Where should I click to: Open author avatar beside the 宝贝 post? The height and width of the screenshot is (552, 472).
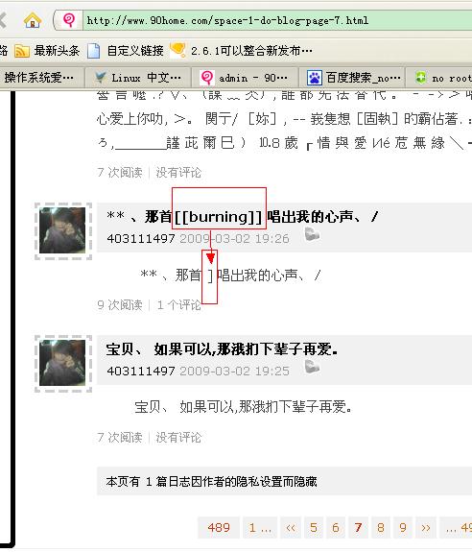click(x=62, y=363)
